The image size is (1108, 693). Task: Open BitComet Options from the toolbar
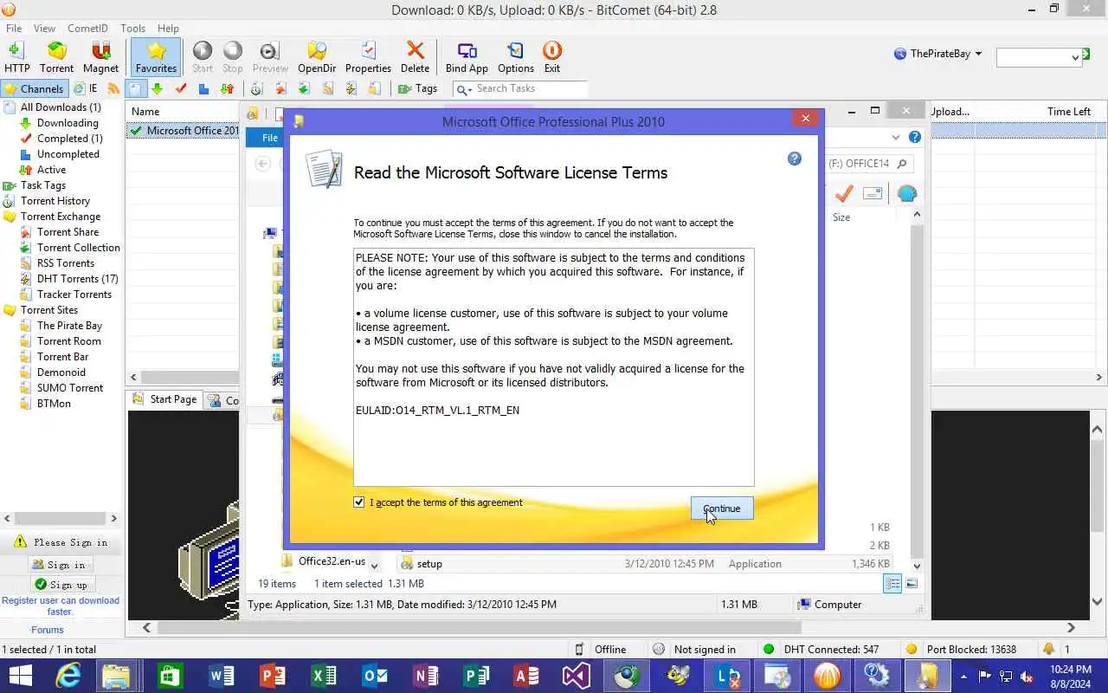tap(516, 57)
